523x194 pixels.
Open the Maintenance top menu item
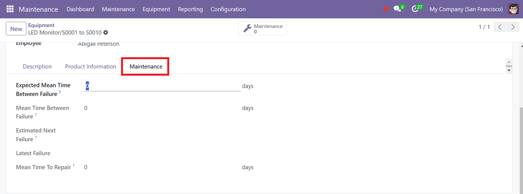point(118,9)
